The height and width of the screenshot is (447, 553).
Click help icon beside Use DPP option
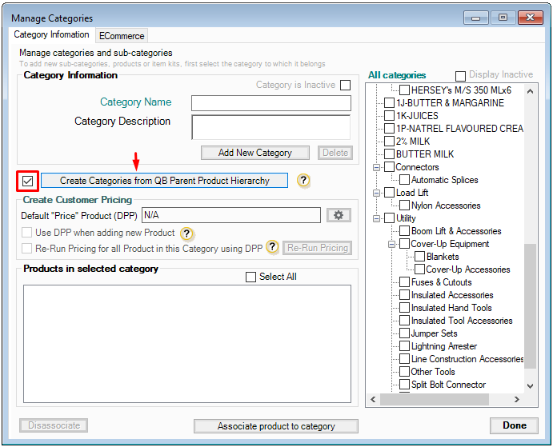pos(186,233)
